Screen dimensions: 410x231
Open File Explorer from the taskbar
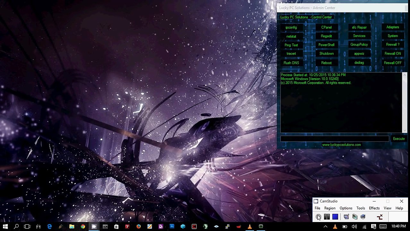pos(72,227)
